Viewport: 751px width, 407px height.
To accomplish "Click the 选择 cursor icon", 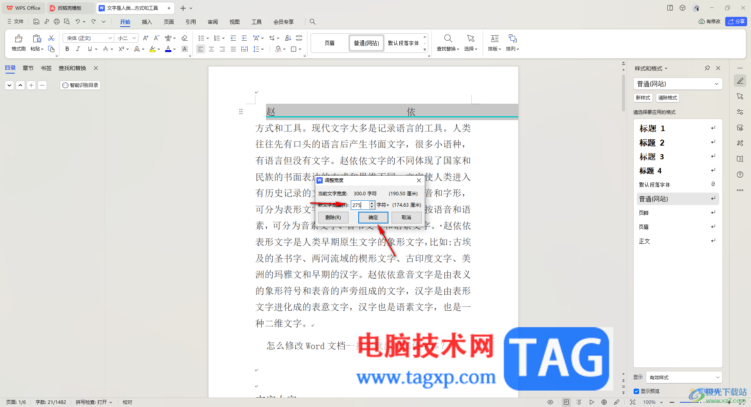I will tap(471, 38).
